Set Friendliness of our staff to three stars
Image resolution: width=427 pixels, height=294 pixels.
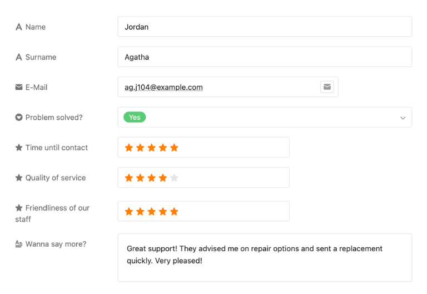point(151,212)
